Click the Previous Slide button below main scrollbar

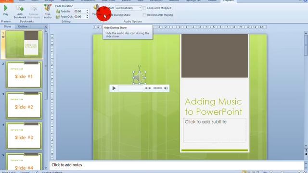click(306, 150)
